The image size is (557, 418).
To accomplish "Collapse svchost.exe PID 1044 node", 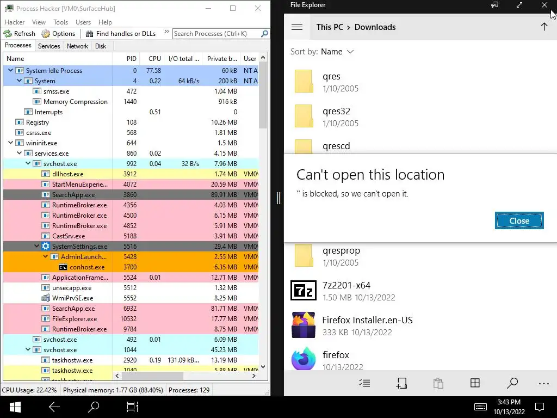I will pos(28,349).
